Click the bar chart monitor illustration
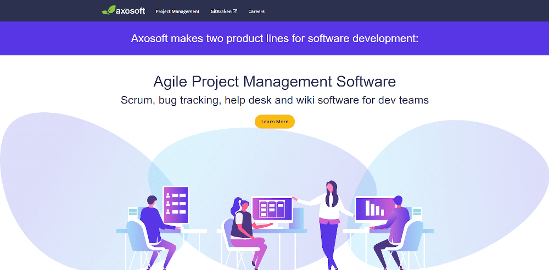Viewport: 549px width, 270px height. 375,209
